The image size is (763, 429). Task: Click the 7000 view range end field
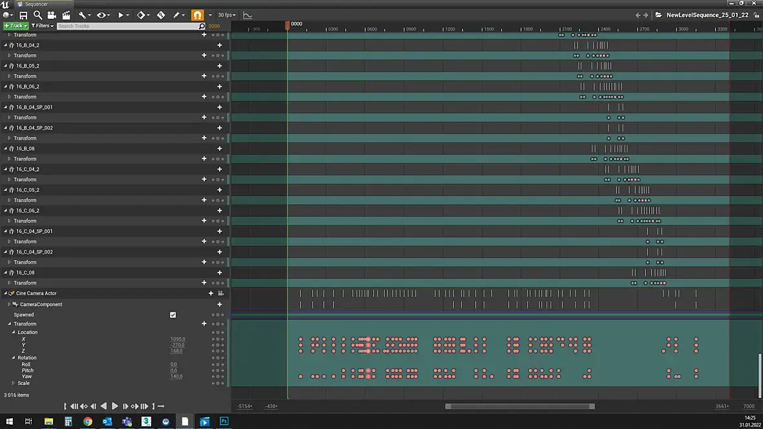pyautogui.click(x=749, y=406)
